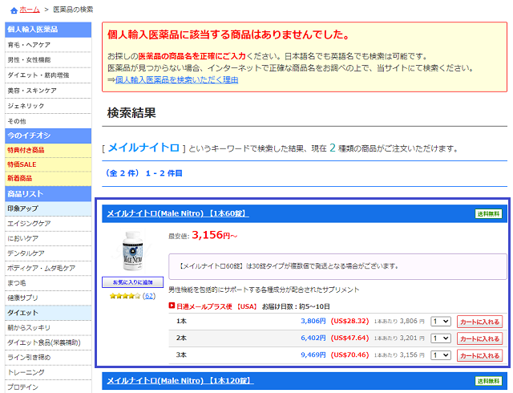The height and width of the screenshot is (393, 513).
Task: Select プロテイン in product list
Action: tap(48, 387)
